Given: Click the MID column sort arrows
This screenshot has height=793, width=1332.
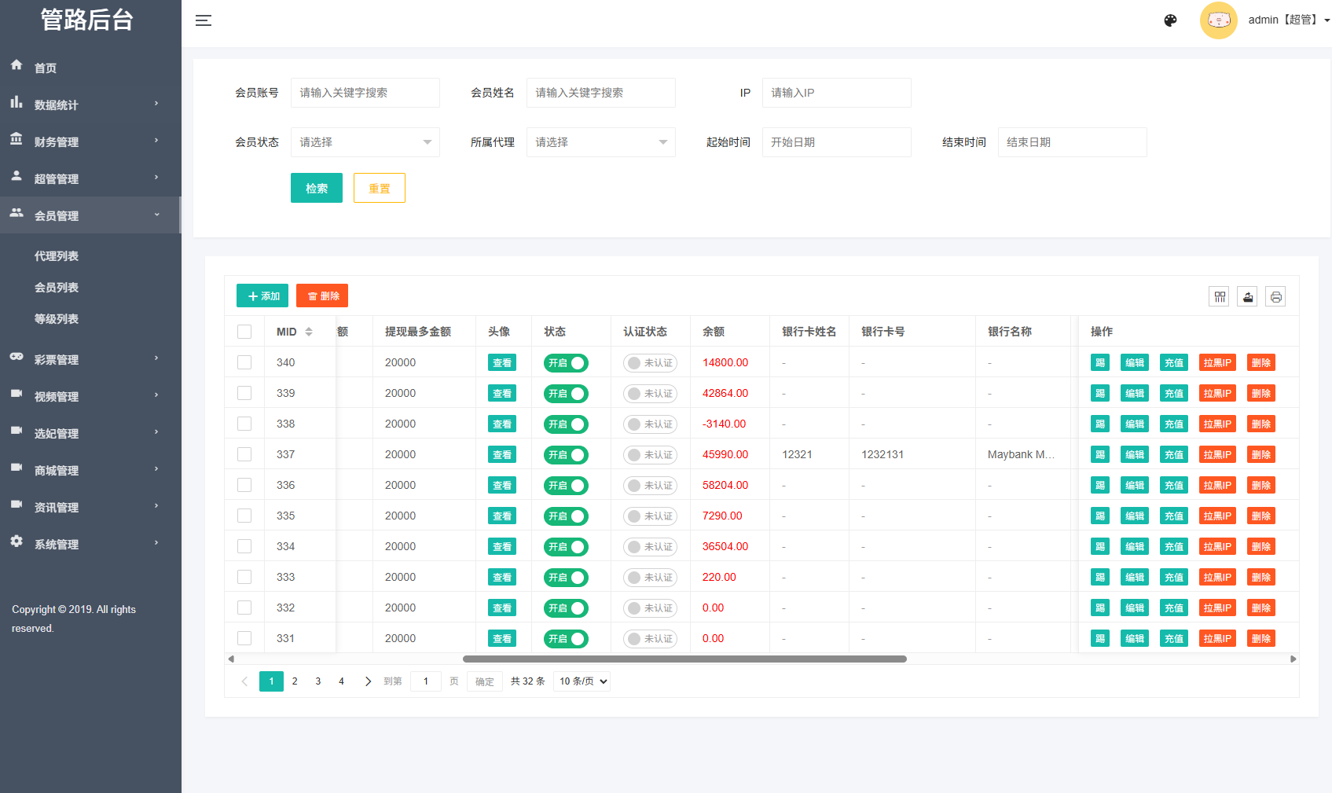Looking at the screenshot, I should [309, 332].
